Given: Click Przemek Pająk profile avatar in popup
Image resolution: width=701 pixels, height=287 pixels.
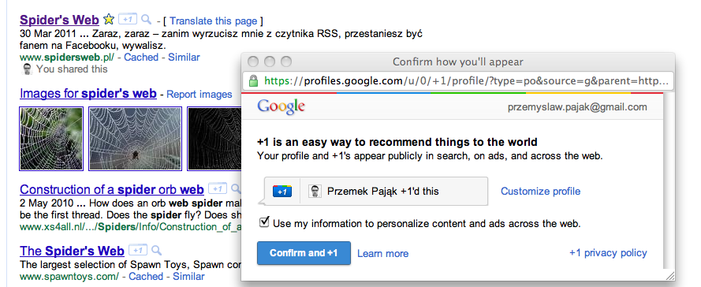Looking at the screenshot, I should pyautogui.click(x=315, y=192).
